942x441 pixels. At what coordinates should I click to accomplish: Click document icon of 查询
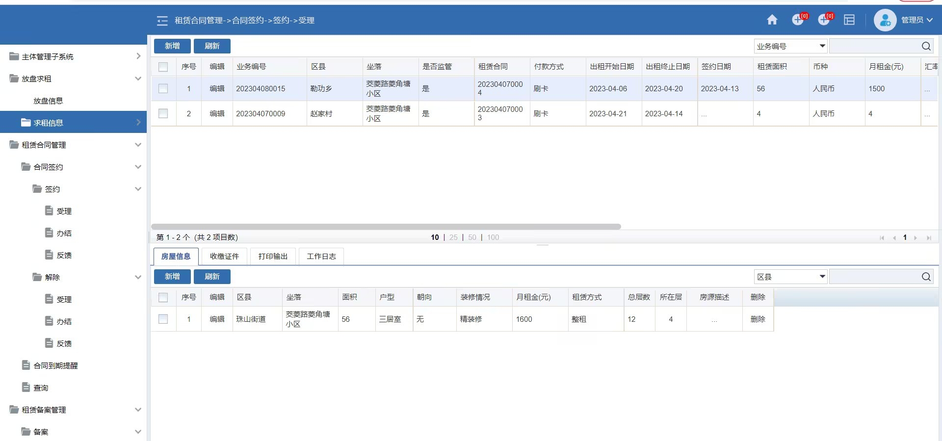point(26,387)
